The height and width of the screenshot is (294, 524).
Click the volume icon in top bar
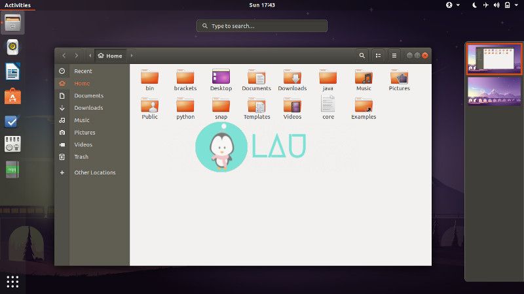[x=496, y=5]
